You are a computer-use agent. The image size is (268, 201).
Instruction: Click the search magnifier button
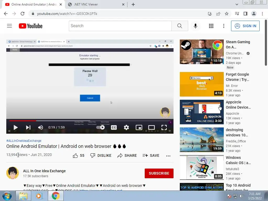[180, 26]
